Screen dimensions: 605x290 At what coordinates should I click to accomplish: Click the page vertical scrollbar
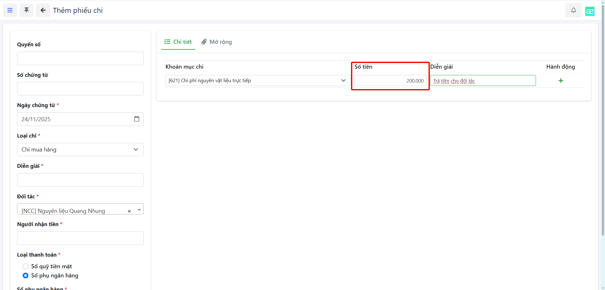(x=603, y=126)
